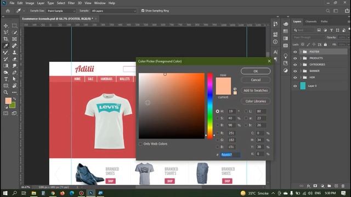Screen dimensions: 351x197
Task: Open the Filter menu
Action: tap(71, 3)
